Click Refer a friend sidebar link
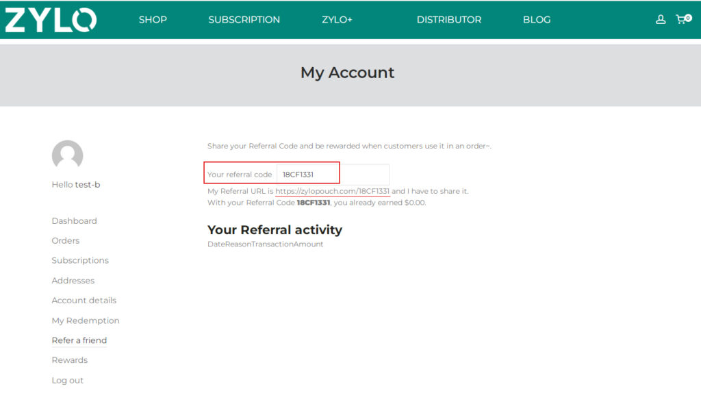The width and height of the screenshot is (701, 419). (79, 340)
